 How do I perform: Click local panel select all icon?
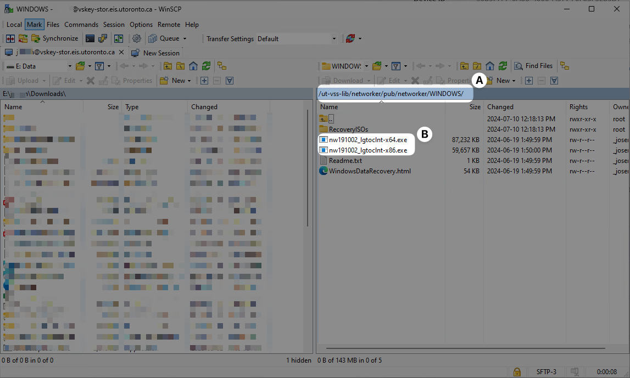(230, 81)
